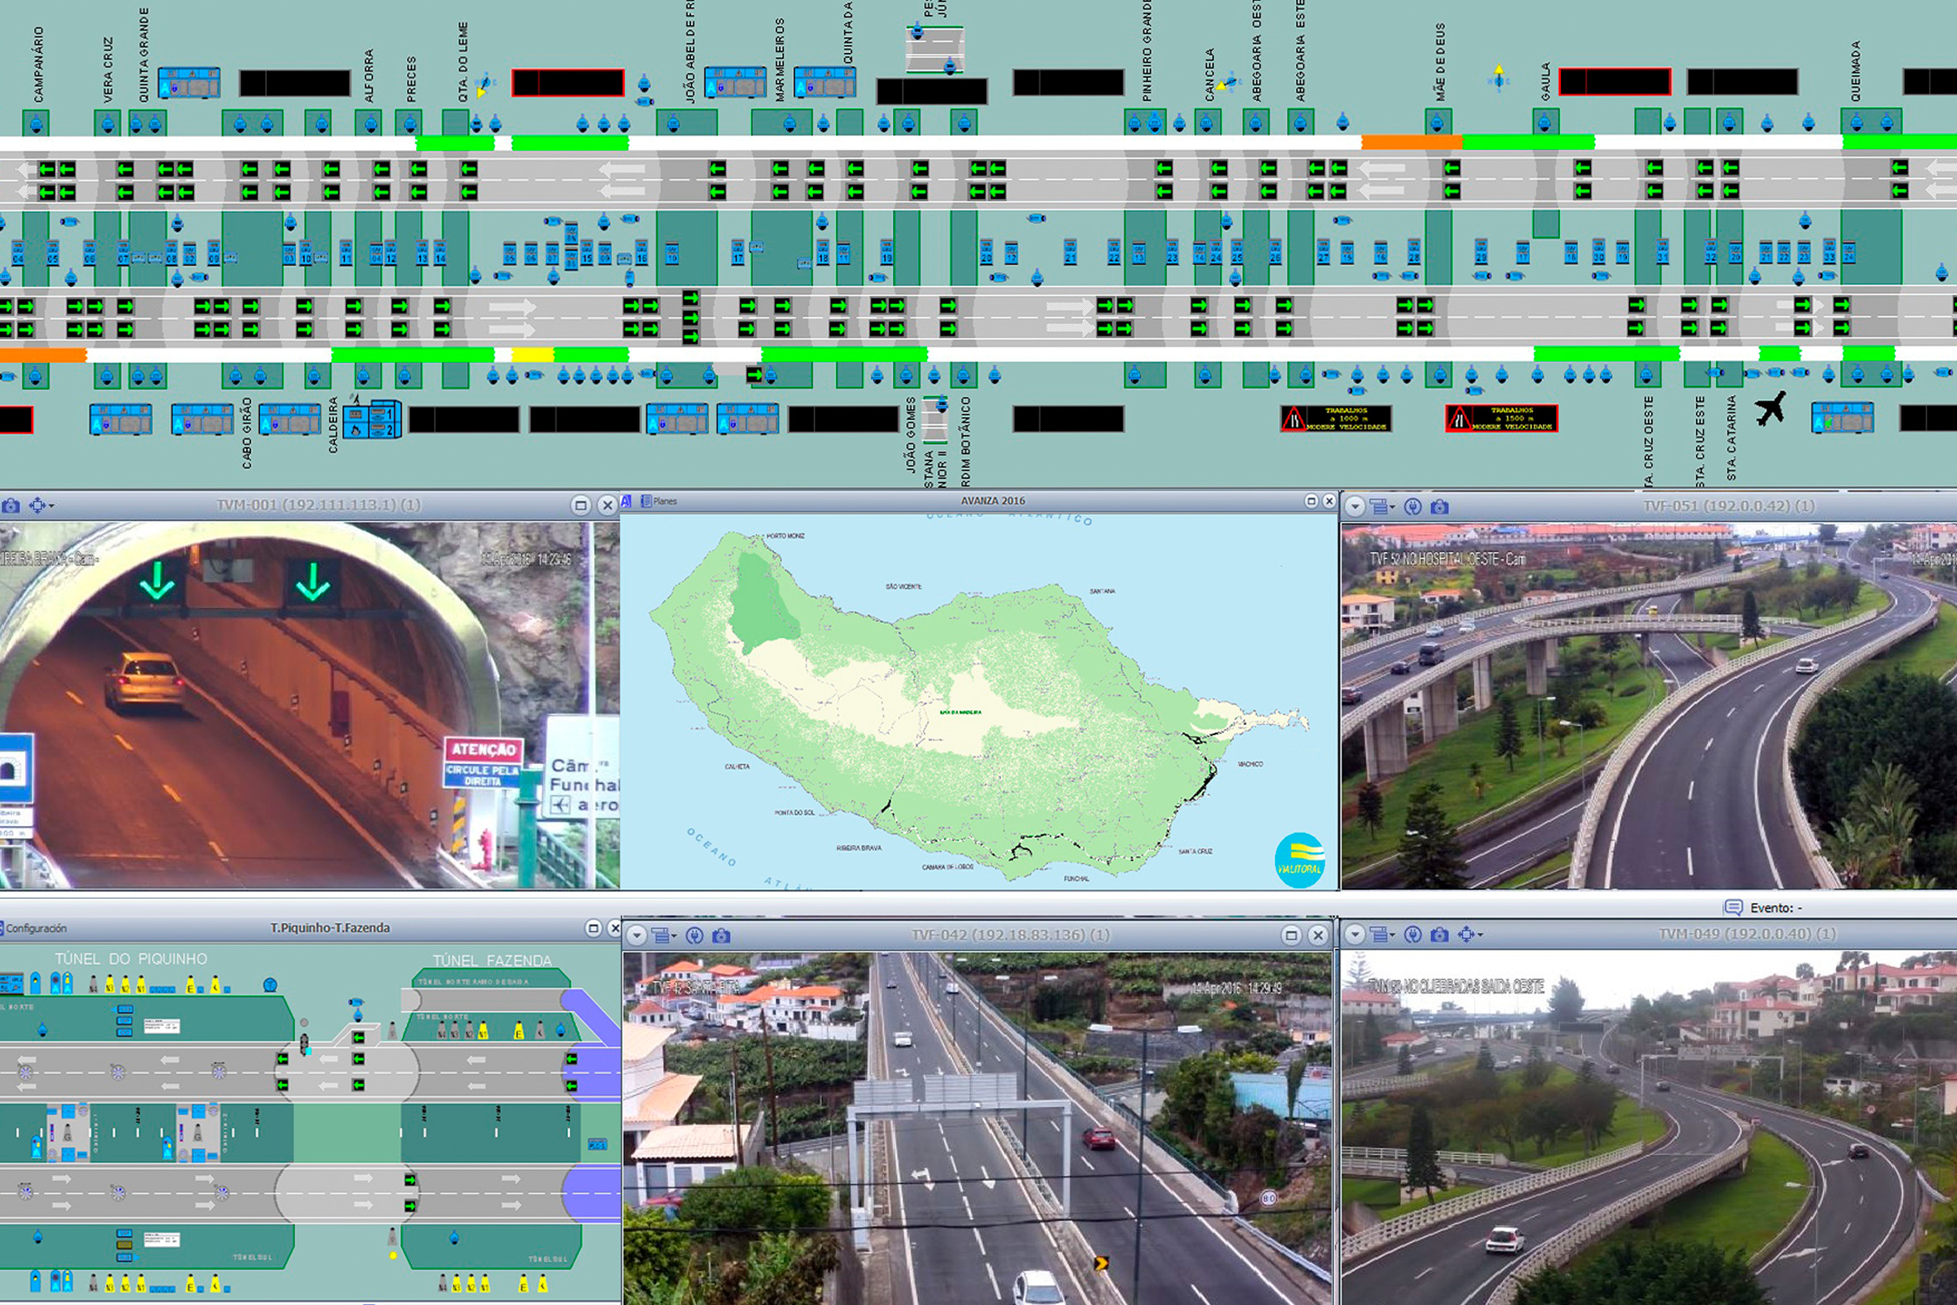Toggle the green lane arrow under Campanário
This screenshot has width=1957, height=1305.
click(46, 169)
